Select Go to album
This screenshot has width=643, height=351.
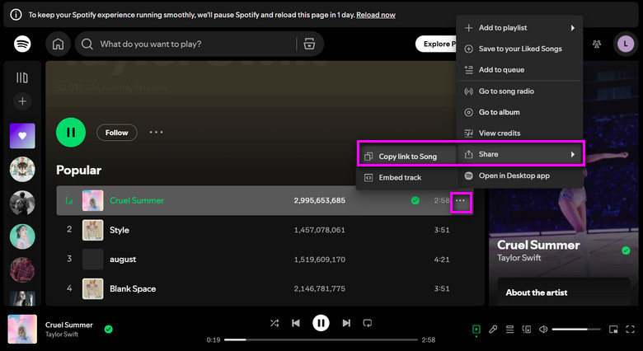pyautogui.click(x=519, y=112)
